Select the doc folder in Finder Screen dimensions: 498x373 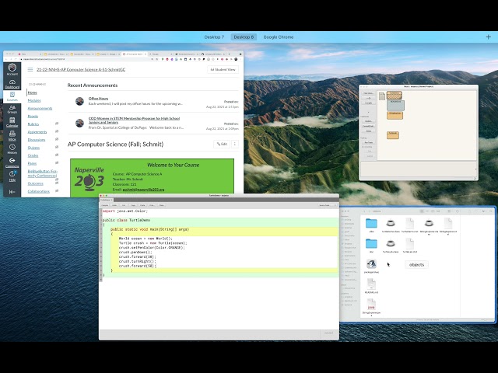[x=371, y=246]
